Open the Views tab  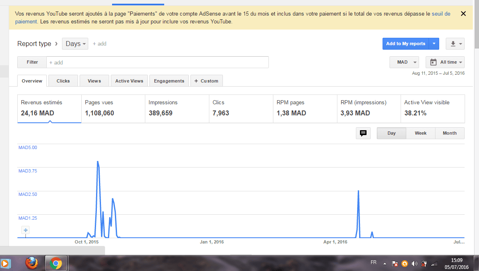[94, 81]
